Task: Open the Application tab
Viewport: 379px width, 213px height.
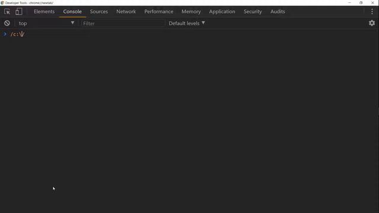Action: click(222, 12)
